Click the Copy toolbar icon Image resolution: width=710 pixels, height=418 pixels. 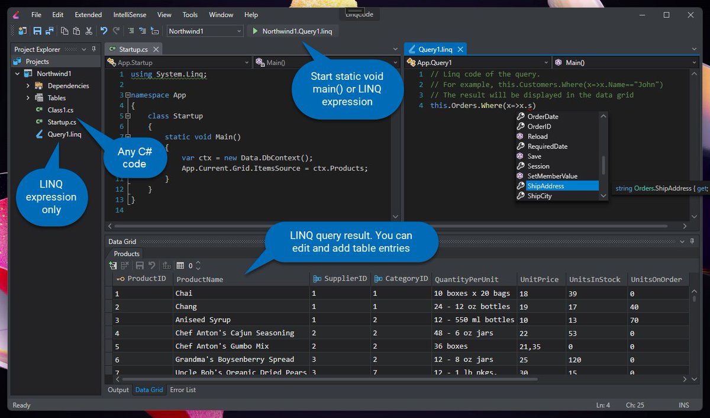point(64,31)
